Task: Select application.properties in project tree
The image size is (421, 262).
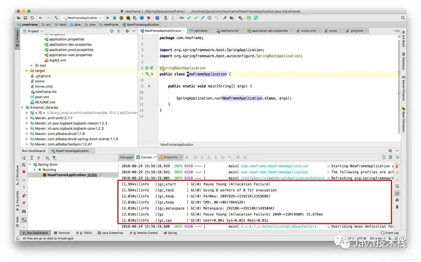Action: click(x=67, y=39)
